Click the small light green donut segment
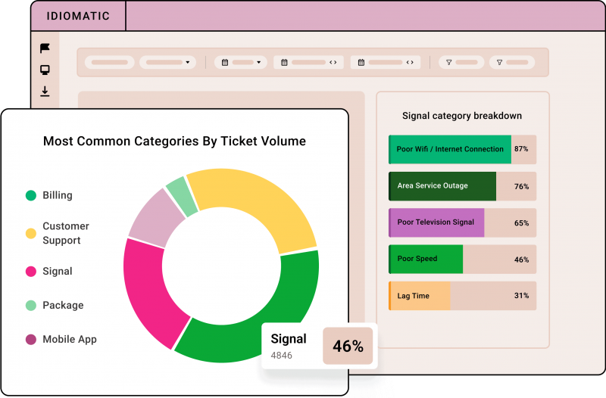Image resolution: width=606 pixels, height=398 pixels. 183,196
